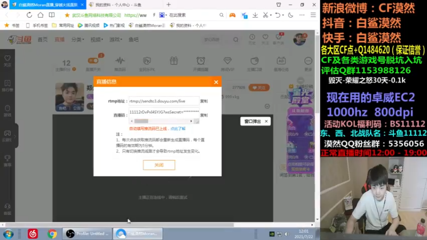This screenshot has height=240, width=427.
Task: Open reading mode book icon
Action: (52, 15)
